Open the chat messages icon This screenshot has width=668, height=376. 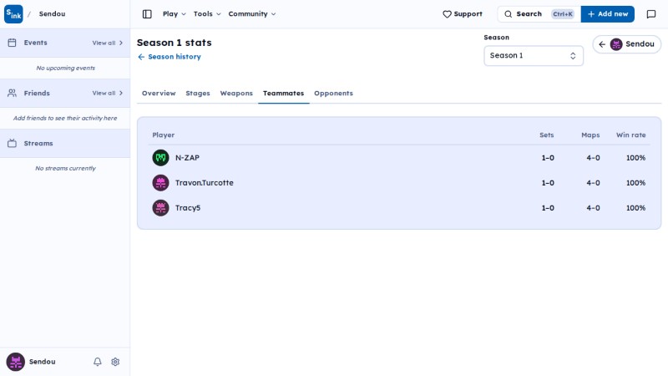[651, 14]
